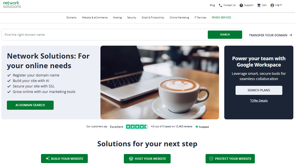This screenshot has width=295, height=165.
Task: Expand the Website & eCommerce menu
Action: (x=95, y=18)
